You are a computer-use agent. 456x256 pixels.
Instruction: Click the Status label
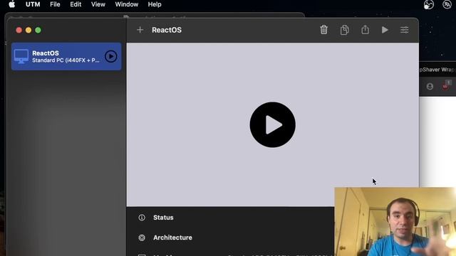[x=163, y=218]
